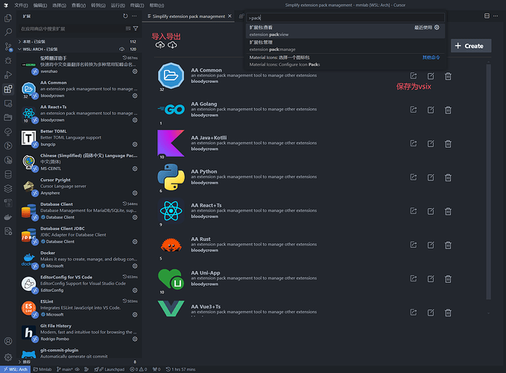Edit the AA Golang pack
506x373 pixels.
(431, 110)
